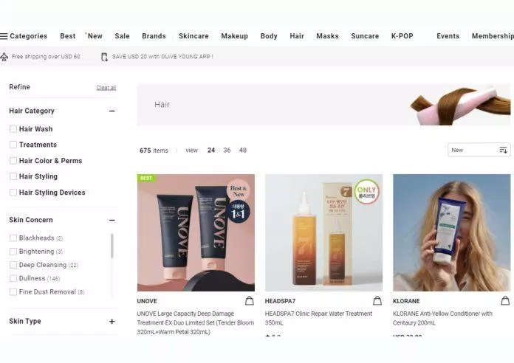
Task: Open the Body menu item
Action: pos(269,36)
